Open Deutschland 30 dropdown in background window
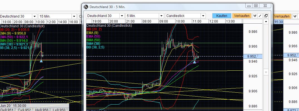The image size is (299, 111). (34, 16)
